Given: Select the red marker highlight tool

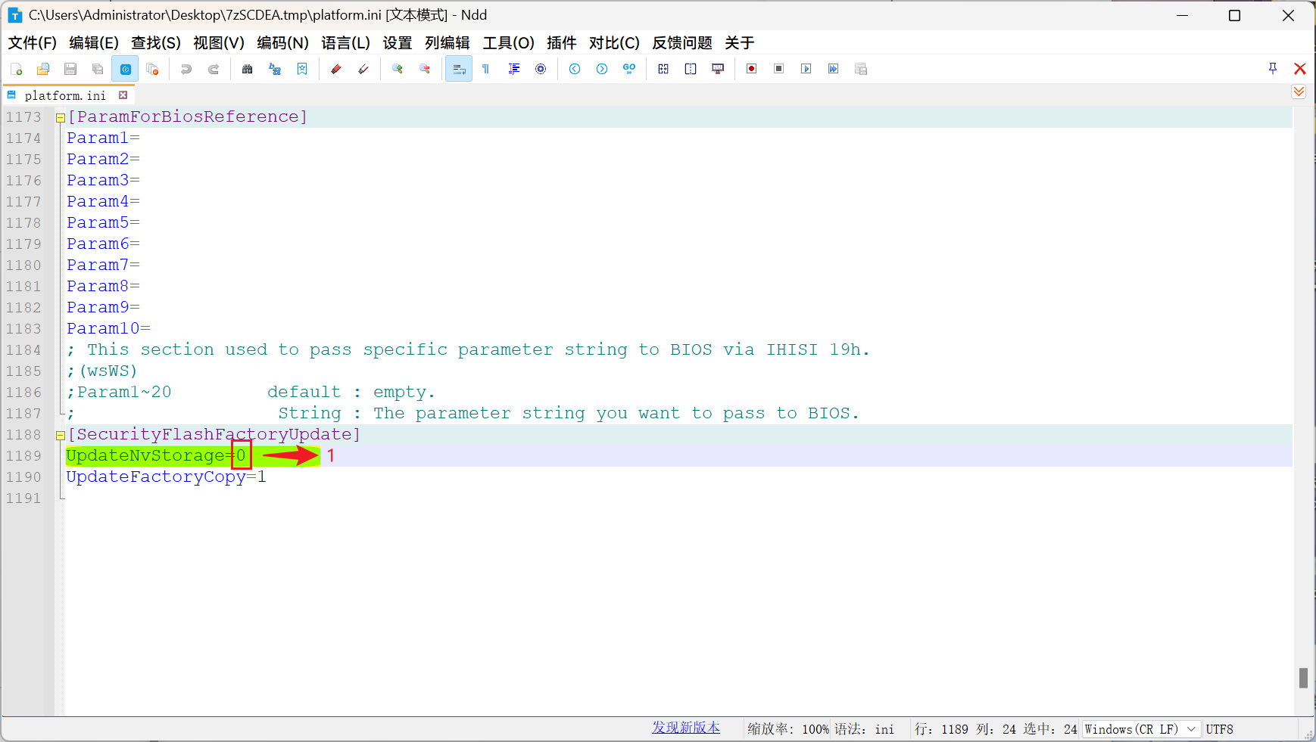Looking at the screenshot, I should click(336, 69).
